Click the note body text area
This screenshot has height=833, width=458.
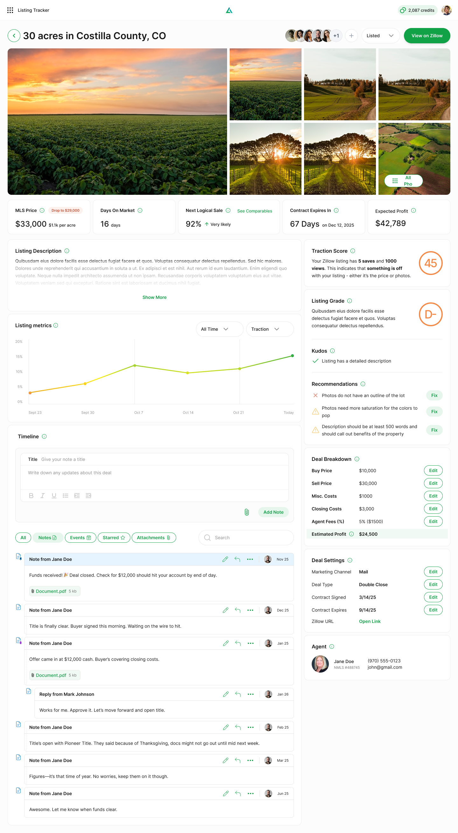(x=155, y=478)
